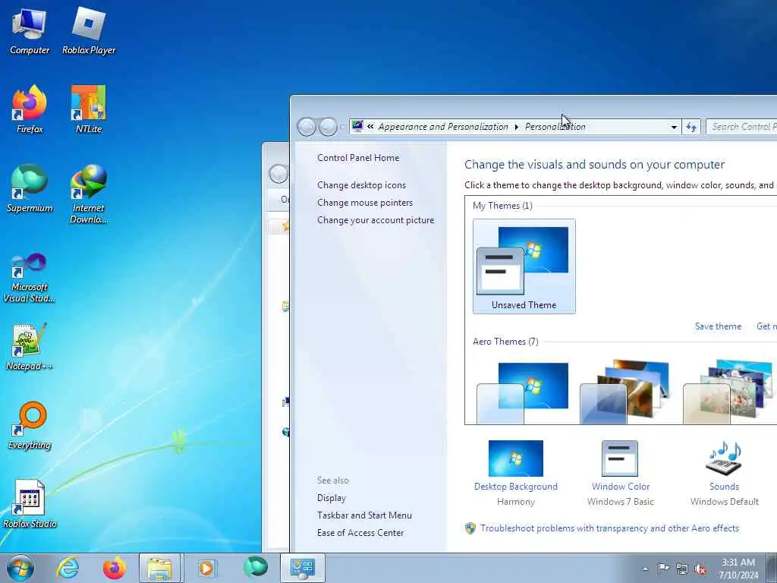Open Control Panel Home
Image resolution: width=777 pixels, height=583 pixels.
tap(358, 158)
